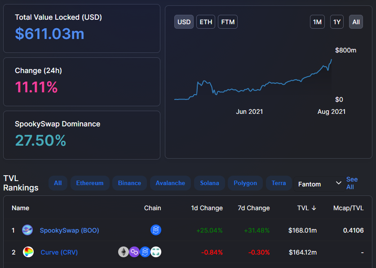Filter rankings by Binance
Screen dimensions: 376x268
click(x=129, y=183)
